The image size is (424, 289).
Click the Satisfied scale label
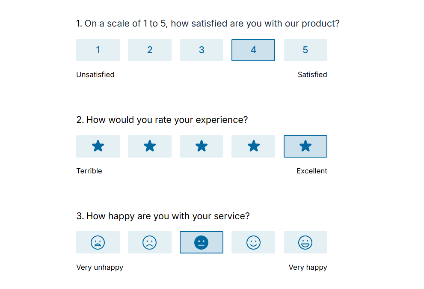coord(312,74)
